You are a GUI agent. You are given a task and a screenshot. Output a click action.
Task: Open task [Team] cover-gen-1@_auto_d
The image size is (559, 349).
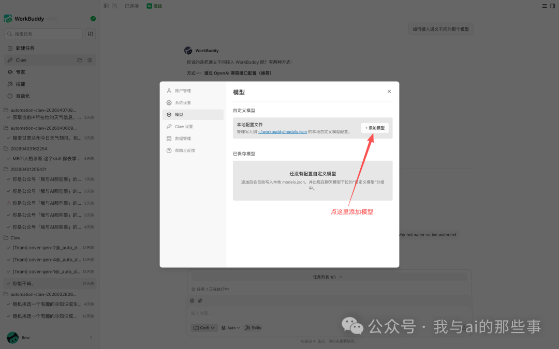[x=50, y=271]
